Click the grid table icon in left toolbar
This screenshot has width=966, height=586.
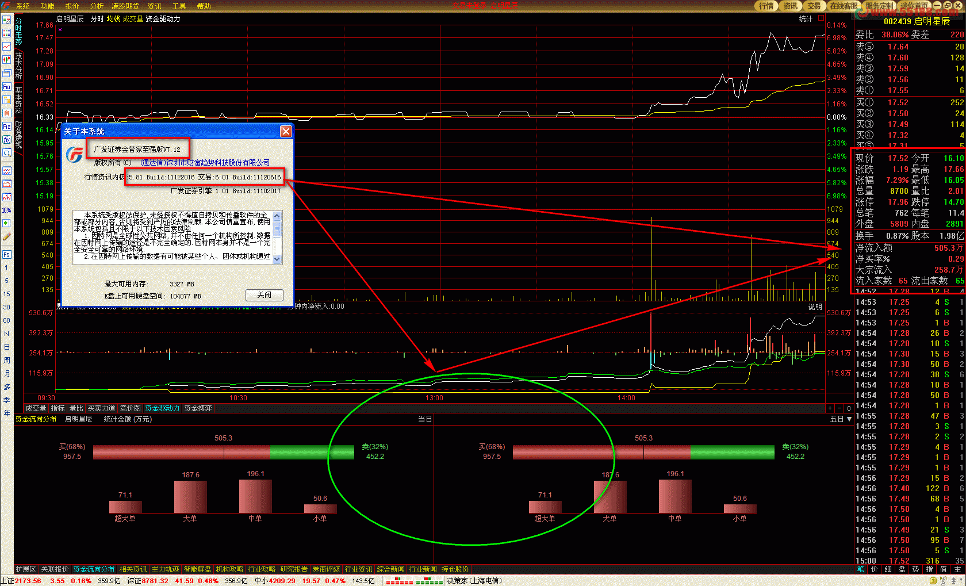7,33
